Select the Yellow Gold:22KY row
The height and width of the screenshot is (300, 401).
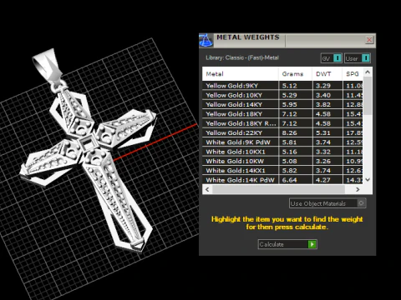(x=282, y=132)
